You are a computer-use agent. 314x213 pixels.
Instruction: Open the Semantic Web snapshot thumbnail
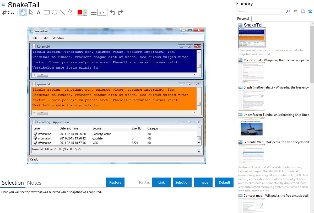[x=252, y=154]
